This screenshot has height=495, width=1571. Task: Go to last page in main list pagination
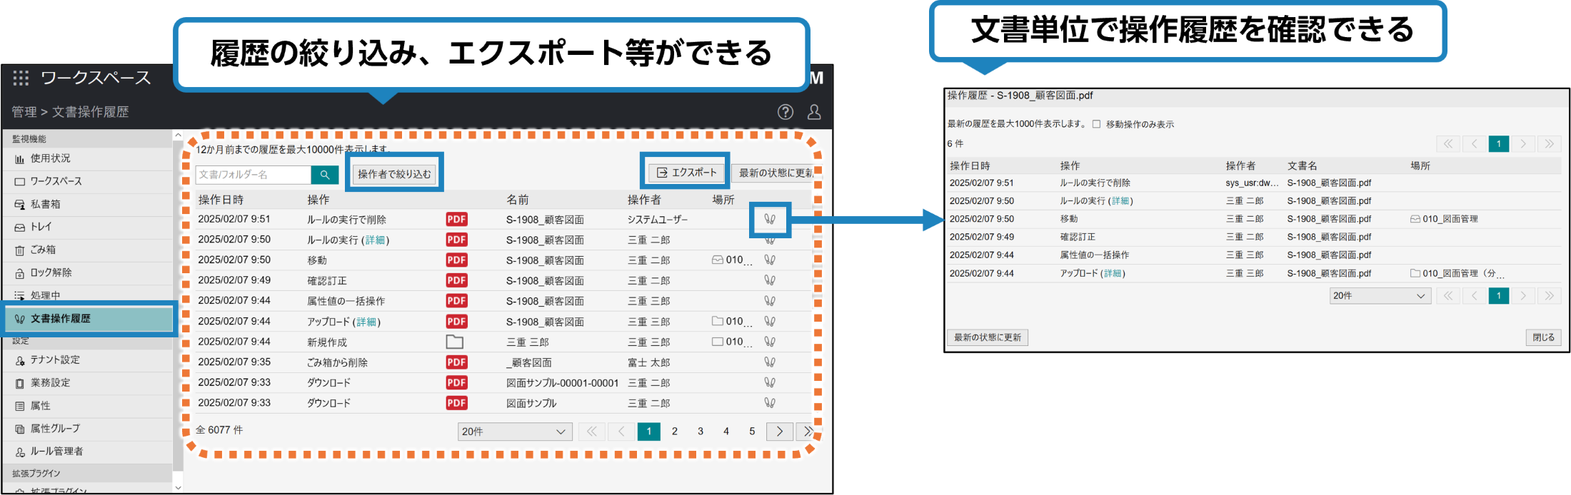[807, 432]
